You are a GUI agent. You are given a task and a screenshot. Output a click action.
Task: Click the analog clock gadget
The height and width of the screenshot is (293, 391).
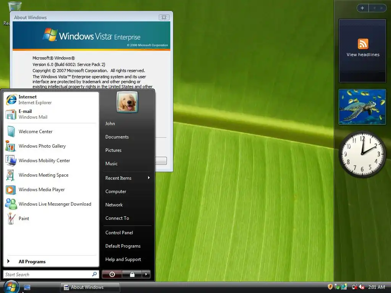362,154
